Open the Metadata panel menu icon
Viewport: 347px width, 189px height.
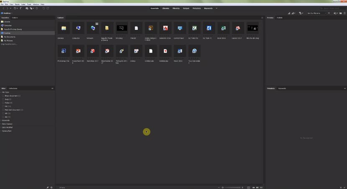tap(345, 88)
